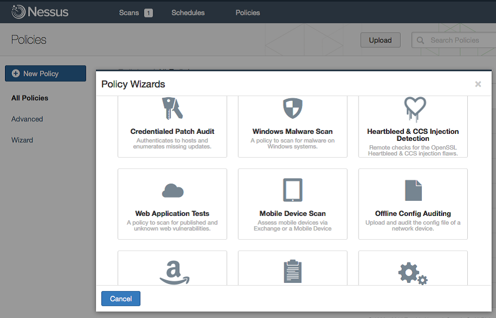
Task: Focus the Search Policies field
Action: click(x=454, y=40)
